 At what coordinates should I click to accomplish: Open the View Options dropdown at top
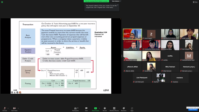(x=116, y=1)
